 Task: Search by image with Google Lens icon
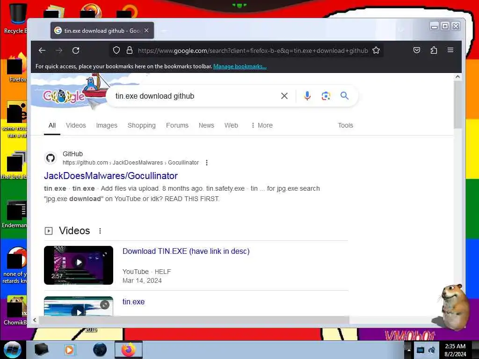coord(326,96)
